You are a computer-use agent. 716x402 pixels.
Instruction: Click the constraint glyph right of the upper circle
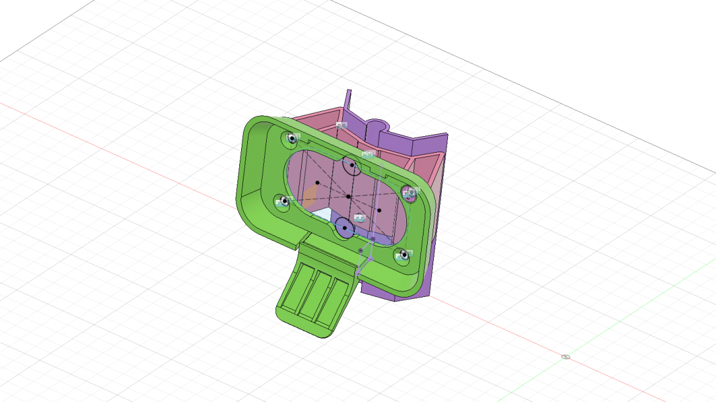click(368, 155)
